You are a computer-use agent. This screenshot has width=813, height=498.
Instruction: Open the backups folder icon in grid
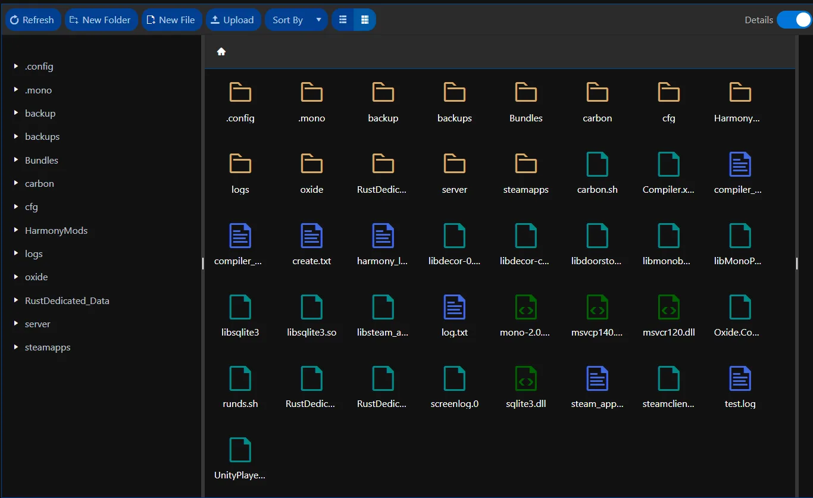point(455,93)
